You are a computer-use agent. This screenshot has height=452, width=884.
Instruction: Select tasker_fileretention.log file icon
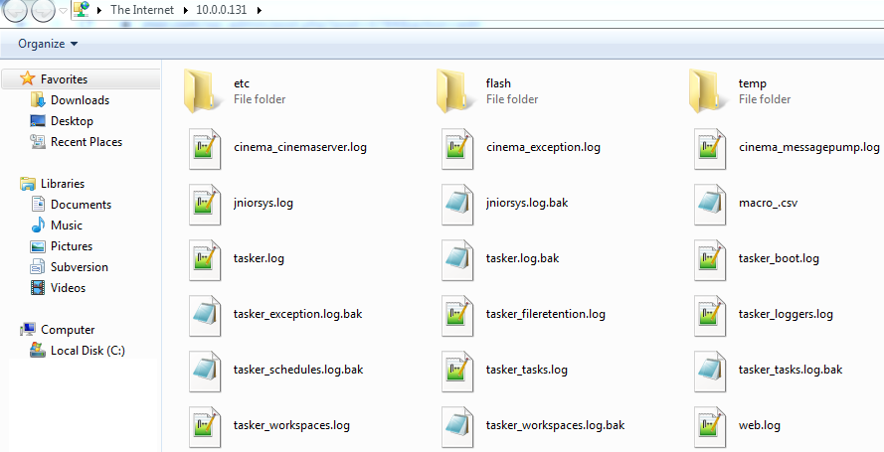(x=456, y=315)
